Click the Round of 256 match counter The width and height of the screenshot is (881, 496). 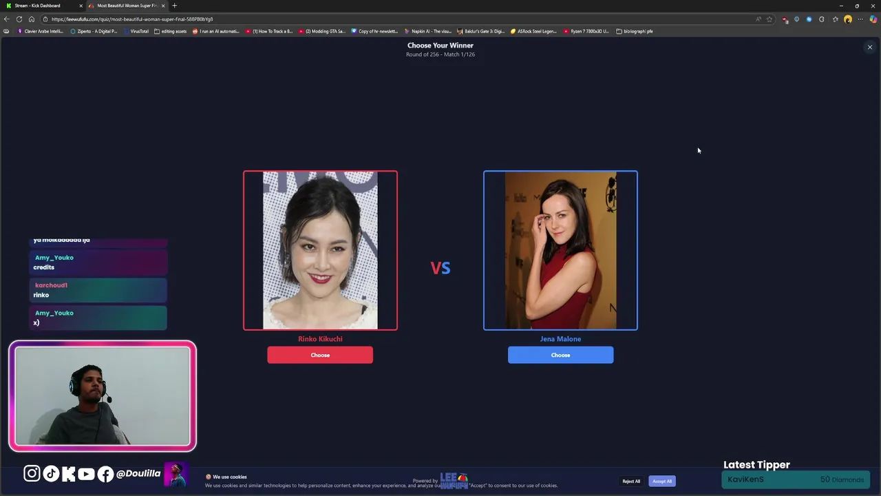pos(440,54)
